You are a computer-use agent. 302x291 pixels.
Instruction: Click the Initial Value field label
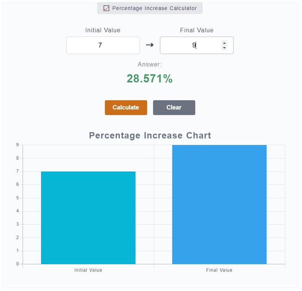coord(103,30)
